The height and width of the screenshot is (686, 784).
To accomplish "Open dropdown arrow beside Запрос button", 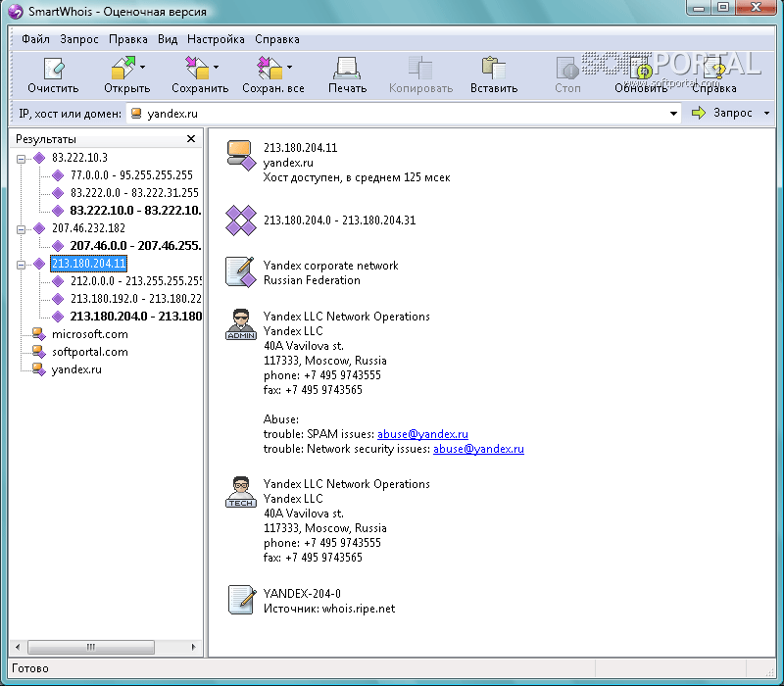I will point(766,114).
